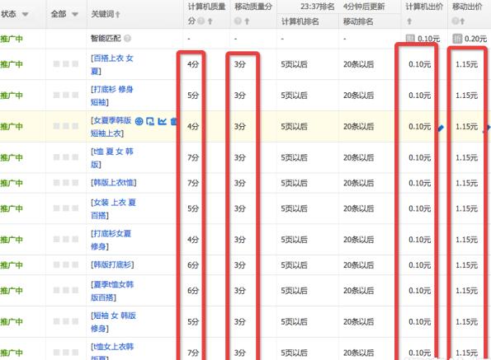
Task: Sort by 计算机质量分 arrow
Action: pos(210,21)
